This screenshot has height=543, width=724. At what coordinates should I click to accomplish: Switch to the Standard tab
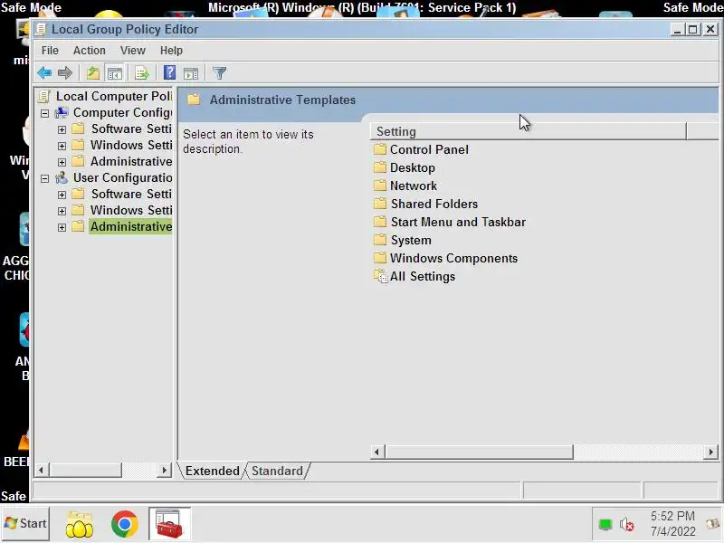point(277,471)
